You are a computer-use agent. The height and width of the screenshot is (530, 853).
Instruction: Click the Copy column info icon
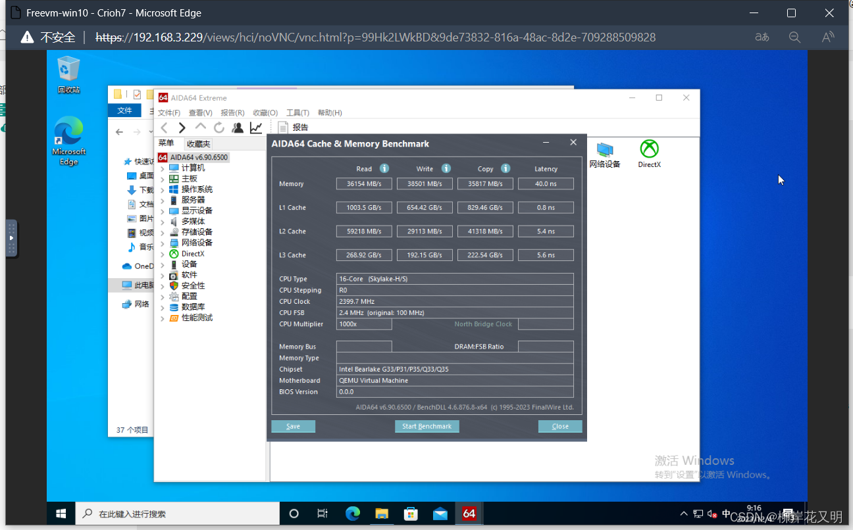(x=505, y=168)
